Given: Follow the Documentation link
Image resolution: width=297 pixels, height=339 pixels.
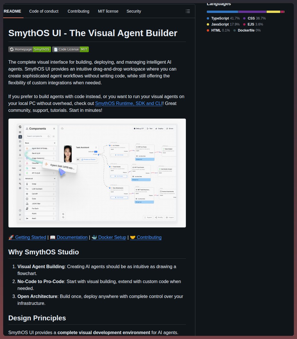Looking at the screenshot, I should coord(69,237).
